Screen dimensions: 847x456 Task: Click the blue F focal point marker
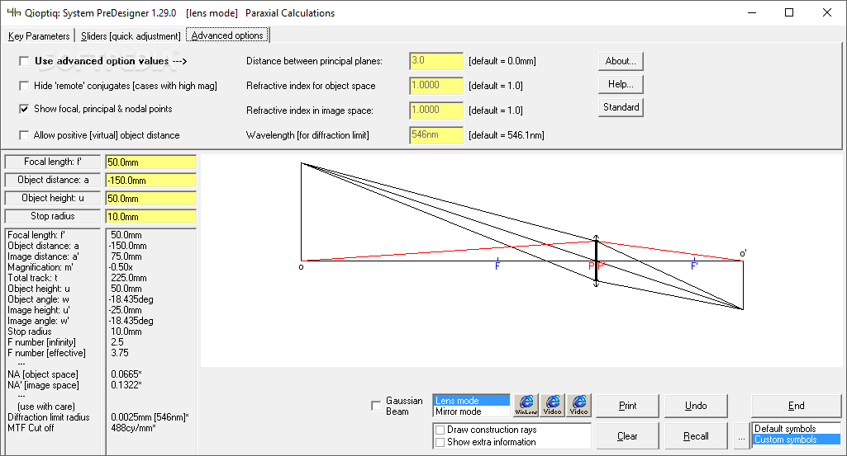pyautogui.click(x=497, y=266)
